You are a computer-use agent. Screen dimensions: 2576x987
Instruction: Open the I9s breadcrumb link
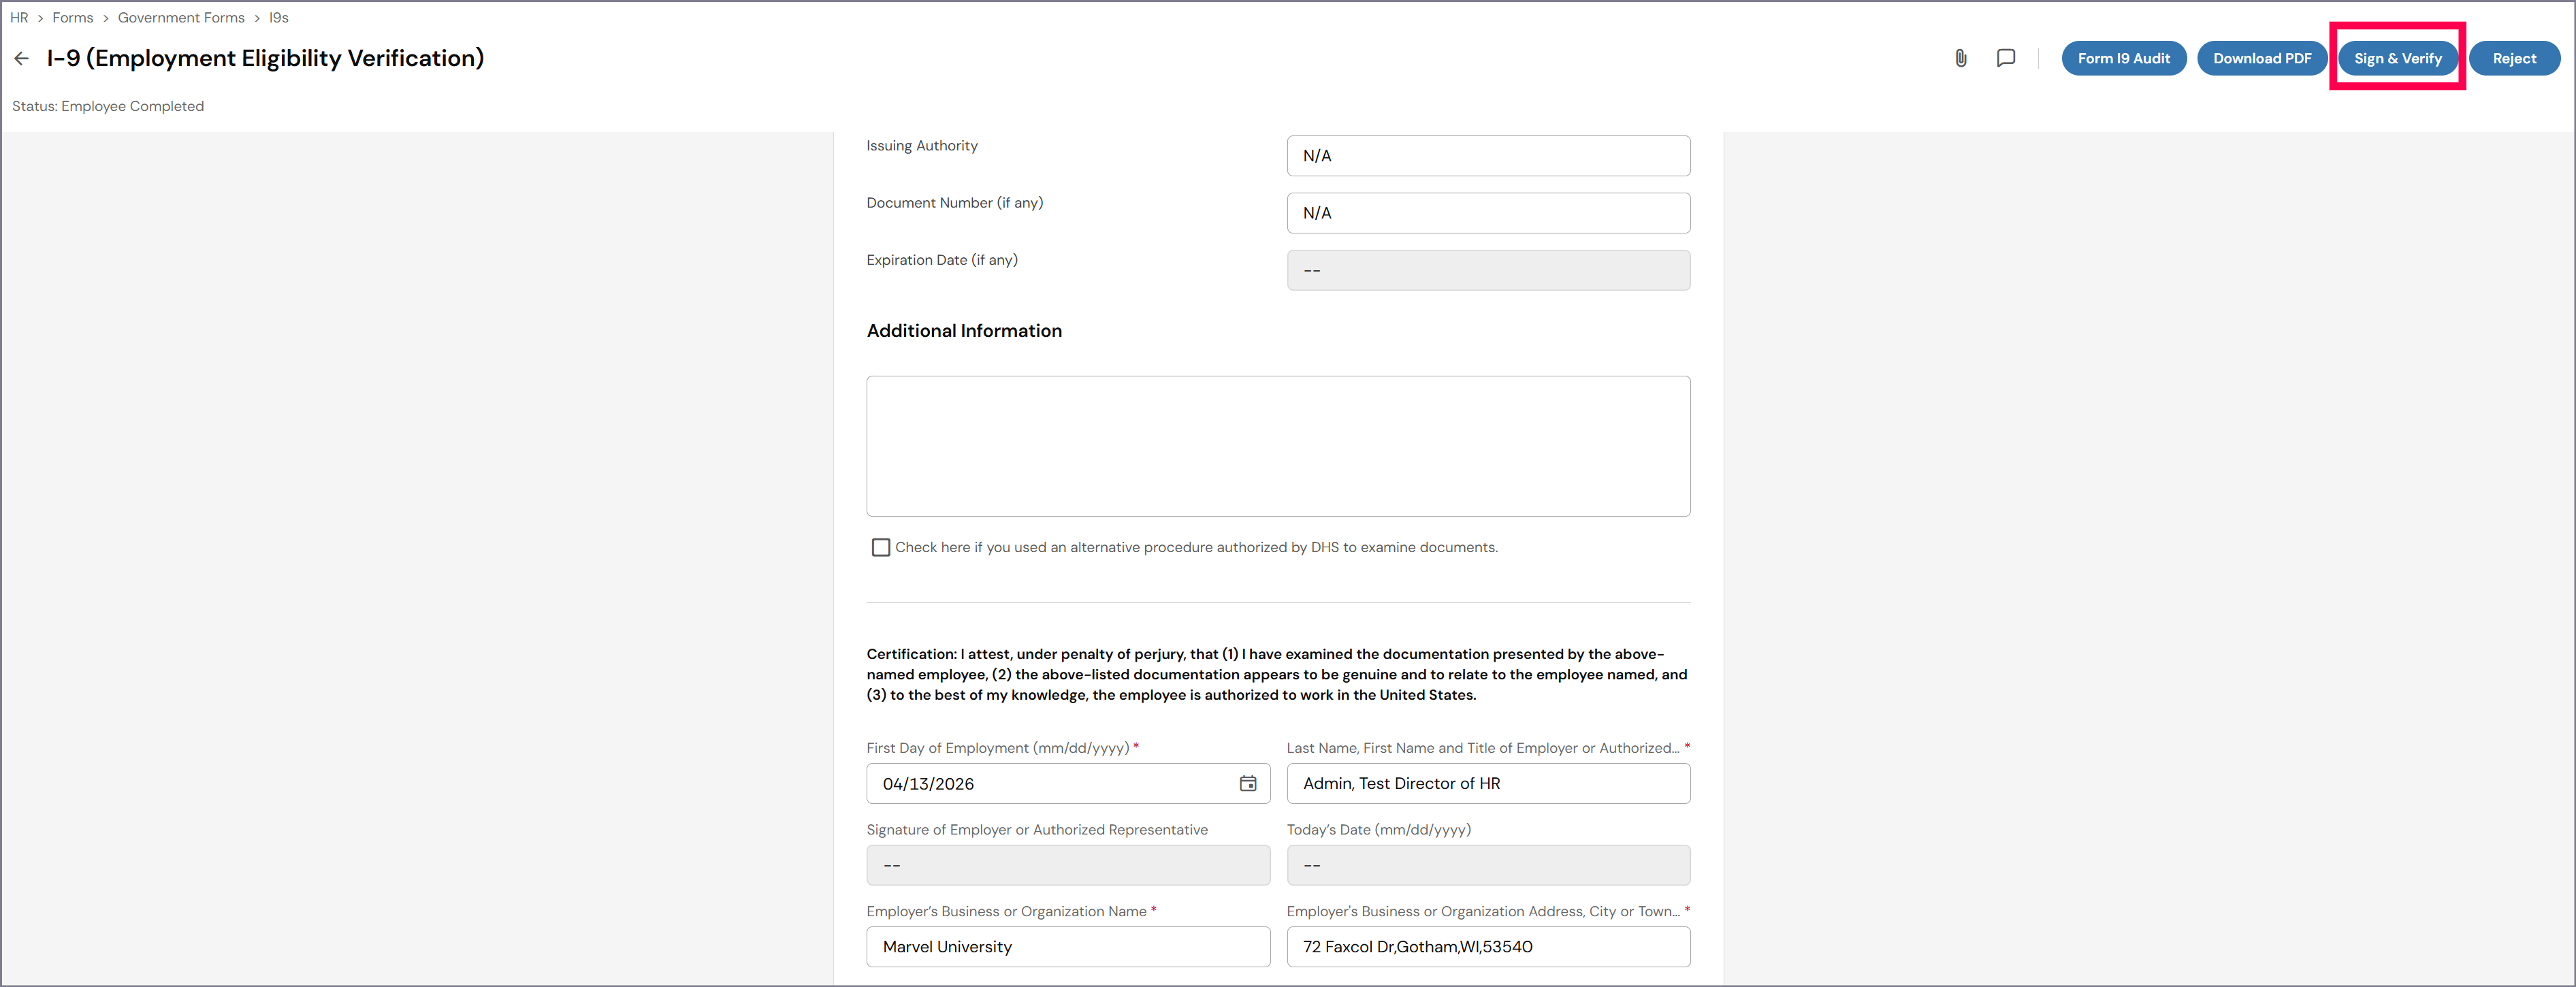(x=278, y=18)
